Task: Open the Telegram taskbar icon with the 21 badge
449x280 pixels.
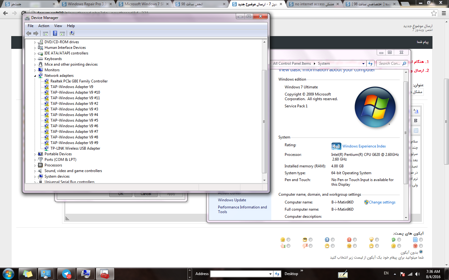Action: pos(66,274)
